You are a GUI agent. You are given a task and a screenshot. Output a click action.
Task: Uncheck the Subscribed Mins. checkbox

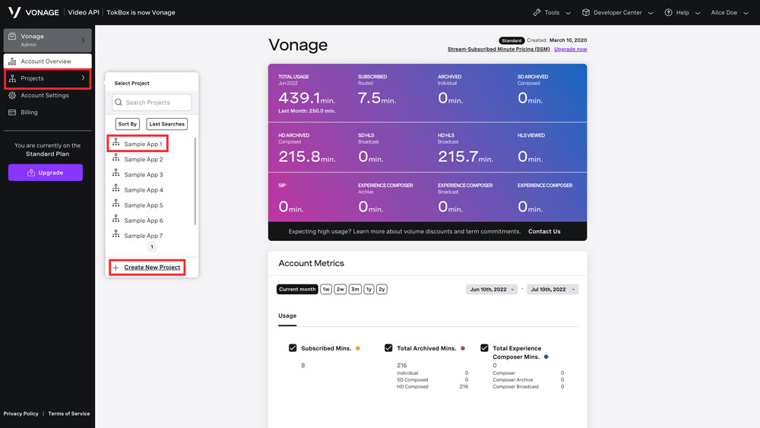[x=293, y=348]
